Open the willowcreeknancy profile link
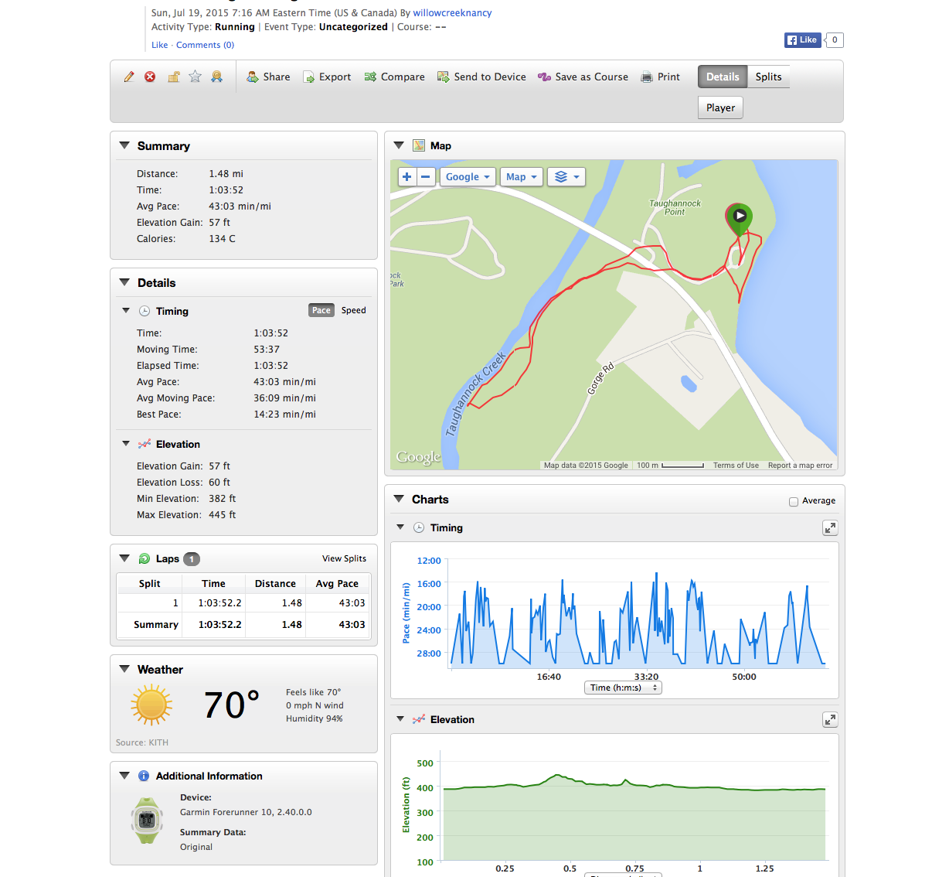This screenshot has height=877, width=949. (452, 13)
